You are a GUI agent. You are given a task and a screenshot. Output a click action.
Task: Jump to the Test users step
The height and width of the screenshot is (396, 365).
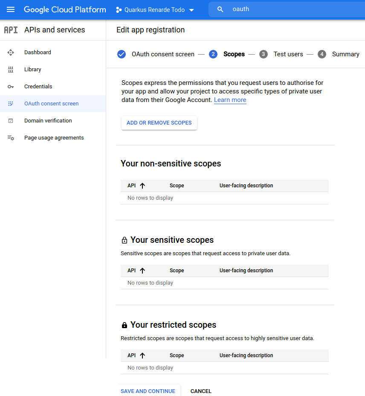coord(288,54)
